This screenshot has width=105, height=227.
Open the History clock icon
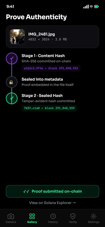pos(53,216)
